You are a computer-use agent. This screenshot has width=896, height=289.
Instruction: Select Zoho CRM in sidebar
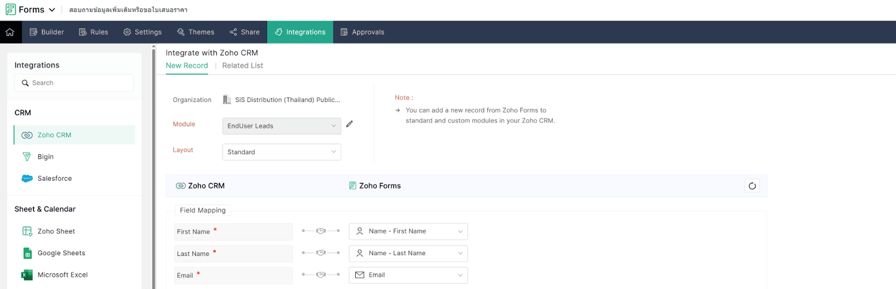(x=54, y=135)
